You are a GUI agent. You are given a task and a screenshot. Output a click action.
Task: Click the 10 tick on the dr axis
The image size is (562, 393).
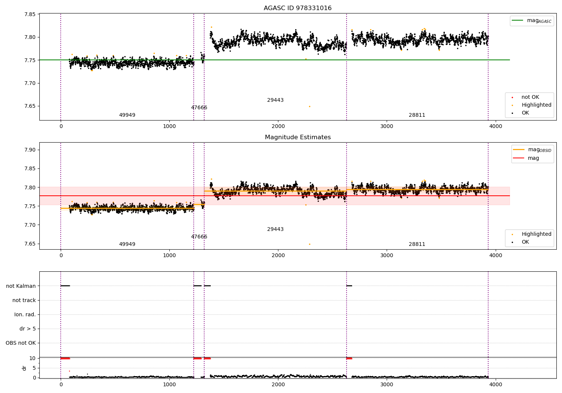tap(33, 358)
